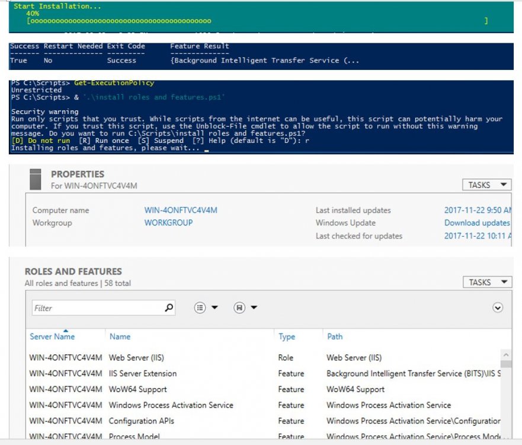522x445 pixels.
Task: Click the server name cell in Web Server row
Action: pyautogui.click(x=66, y=358)
